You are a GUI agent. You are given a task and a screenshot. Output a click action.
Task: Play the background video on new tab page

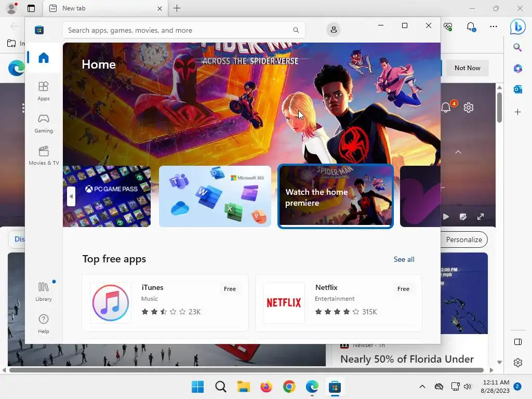[x=446, y=217]
